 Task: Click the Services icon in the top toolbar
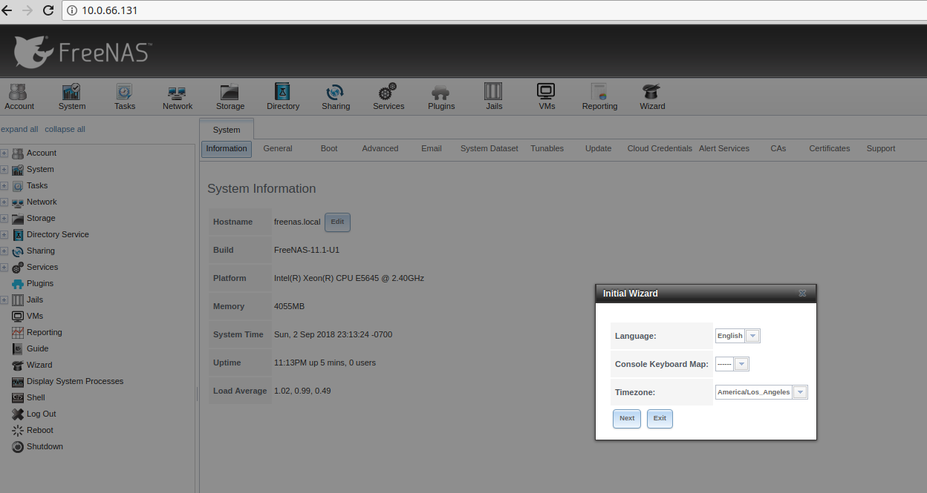388,96
